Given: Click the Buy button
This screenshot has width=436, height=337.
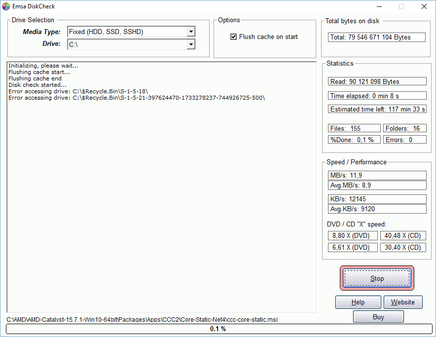Looking at the screenshot, I should point(378,317).
